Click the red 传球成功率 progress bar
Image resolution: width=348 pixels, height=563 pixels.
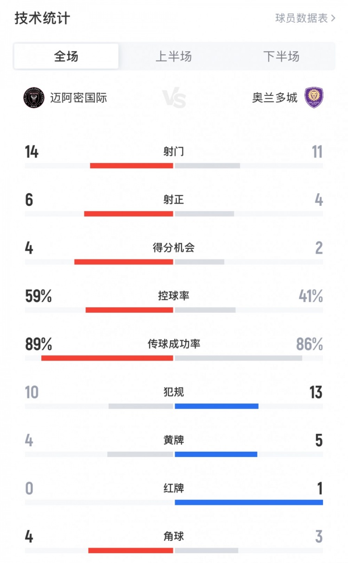pos(107,358)
